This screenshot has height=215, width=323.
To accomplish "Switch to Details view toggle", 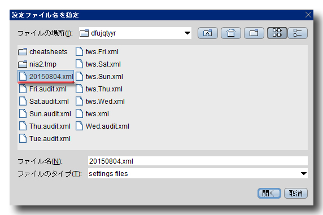I will coord(298,33).
